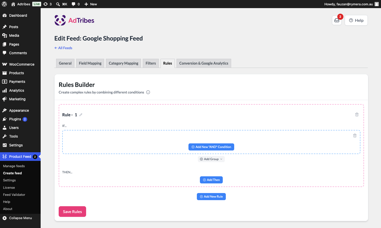Viewport: 381px width, 228px height.
Task: Open Manage feeds submenu item
Action: click(14, 166)
